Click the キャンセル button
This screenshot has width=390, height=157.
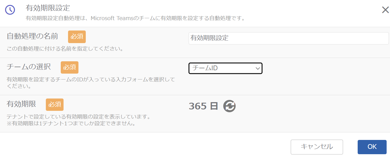coord(317,147)
